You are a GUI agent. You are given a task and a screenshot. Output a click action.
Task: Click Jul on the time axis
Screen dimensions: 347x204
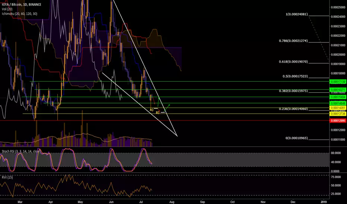pyautogui.click(x=141, y=202)
